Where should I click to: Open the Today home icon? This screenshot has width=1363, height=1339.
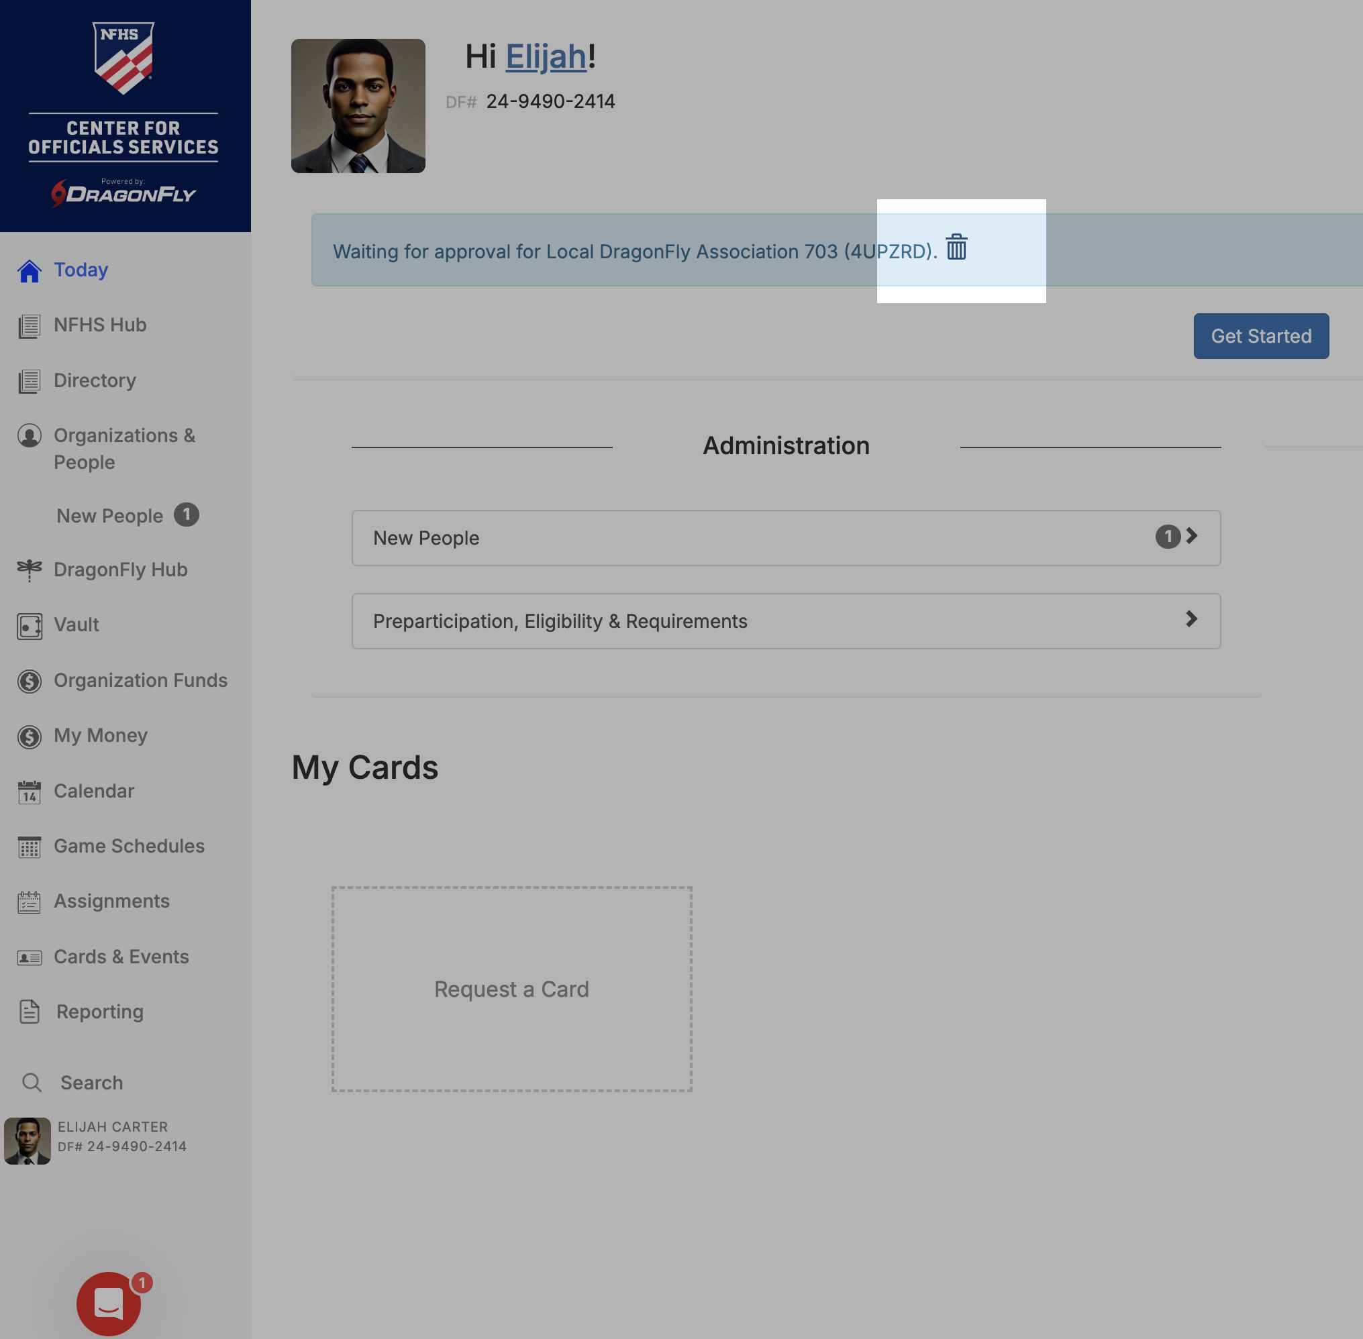[30, 271]
